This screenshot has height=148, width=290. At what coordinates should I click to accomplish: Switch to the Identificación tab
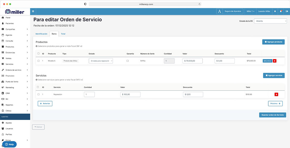click(41, 34)
